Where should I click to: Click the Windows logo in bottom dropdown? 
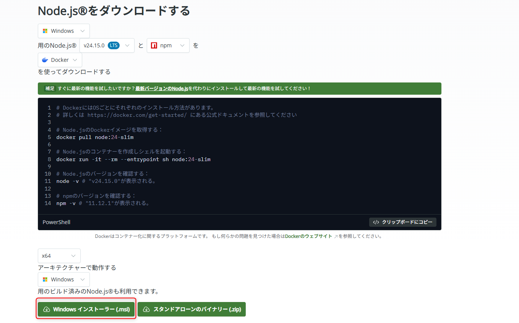[45, 279]
